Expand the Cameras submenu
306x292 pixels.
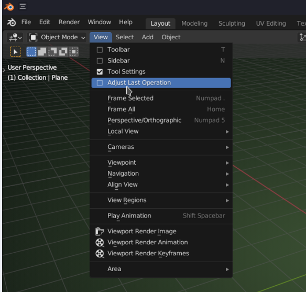click(x=161, y=147)
